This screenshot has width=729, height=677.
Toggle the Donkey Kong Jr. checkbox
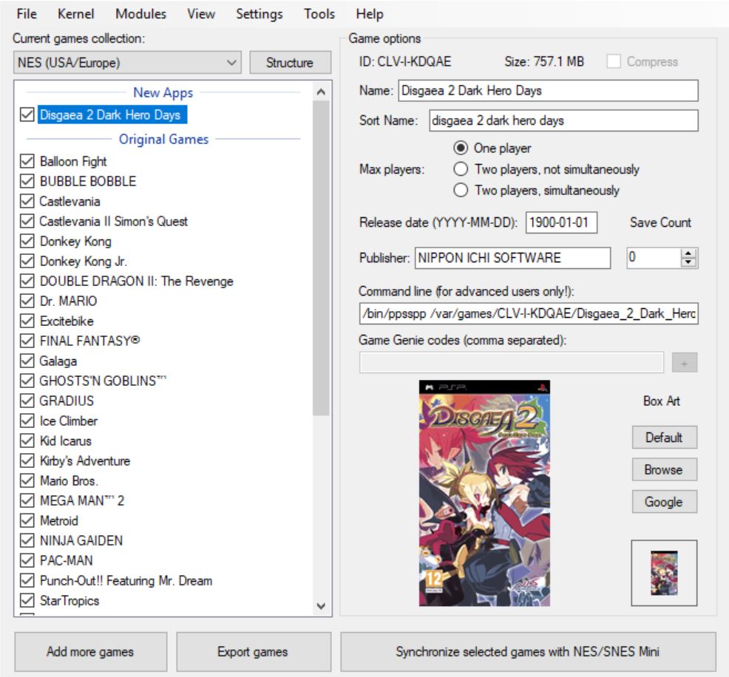[27, 261]
